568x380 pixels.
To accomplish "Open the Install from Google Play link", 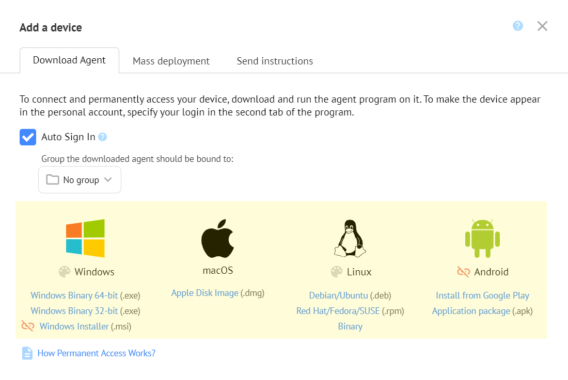I will (482, 295).
